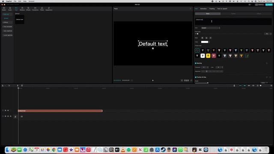The width and height of the screenshot is (274, 154).
Task: Click the Export button
Action: coord(269,5)
